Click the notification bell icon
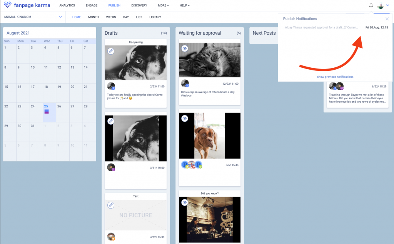394x244 pixels. pyautogui.click(x=371, y=5)
